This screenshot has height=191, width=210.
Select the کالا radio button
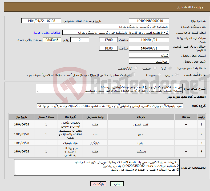click(x=170, y=68)
